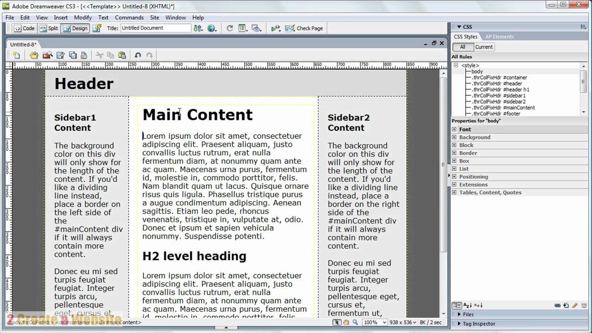This screenshot has width=592, height=333.
Task: Click the Undo arrow in toolbar
Action: (x=138, y=55)
